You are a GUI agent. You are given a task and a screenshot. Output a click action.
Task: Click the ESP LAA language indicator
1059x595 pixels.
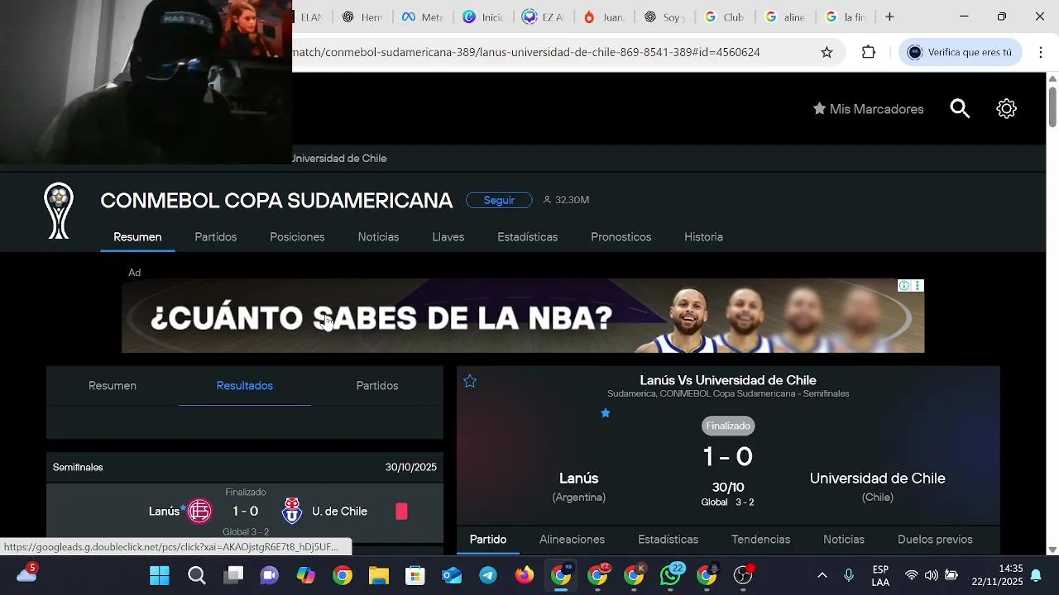pos(880,575)
